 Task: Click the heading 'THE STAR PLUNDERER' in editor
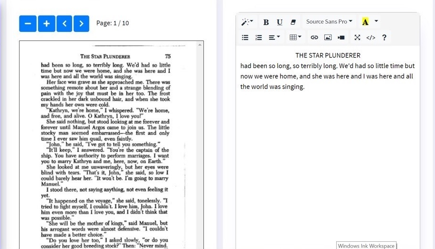[328, 56]
